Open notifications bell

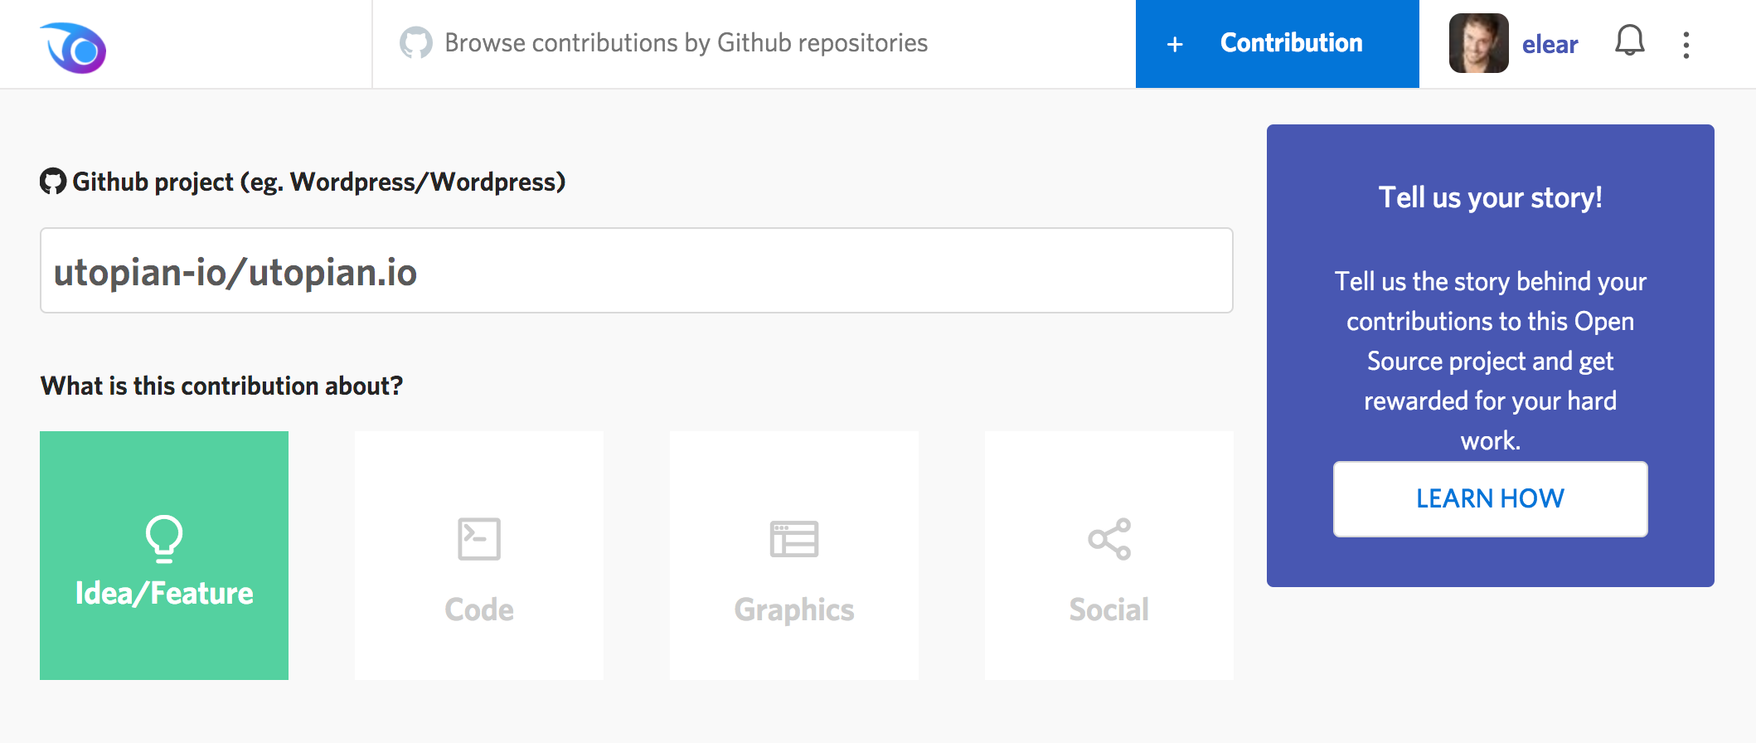point(1629,41)
